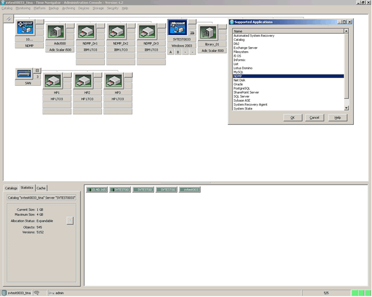Switch to the Catalogs tab
This screenshot has width=372, height=297.
coord(11,189)
